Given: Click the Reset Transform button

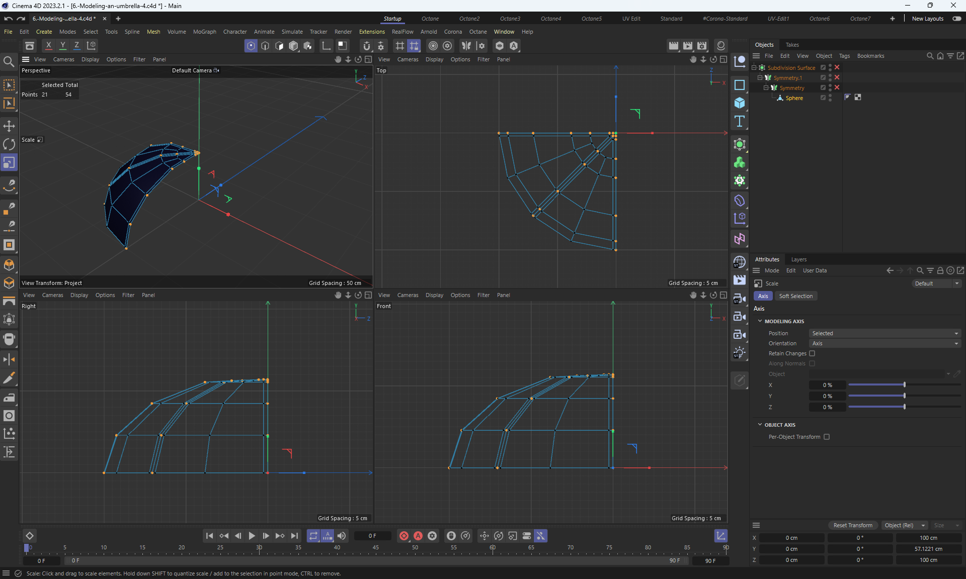Looking at the screenshot, I should point(853,525).
